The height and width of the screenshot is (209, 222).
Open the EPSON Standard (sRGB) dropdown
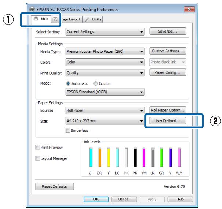pyautogui.click(x=105, y=92)
